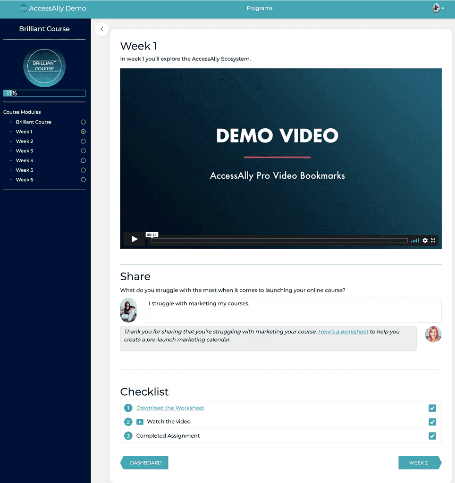Click the Here's a worksheet link
The height and width of the screenshot is (483, 455).
click(x=343, y=332)
